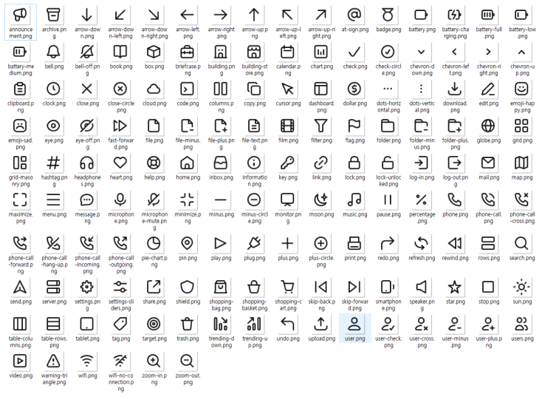Click the cloud.png icon
This screenshot has width=539, height=399.
click(x=154, y=89)
